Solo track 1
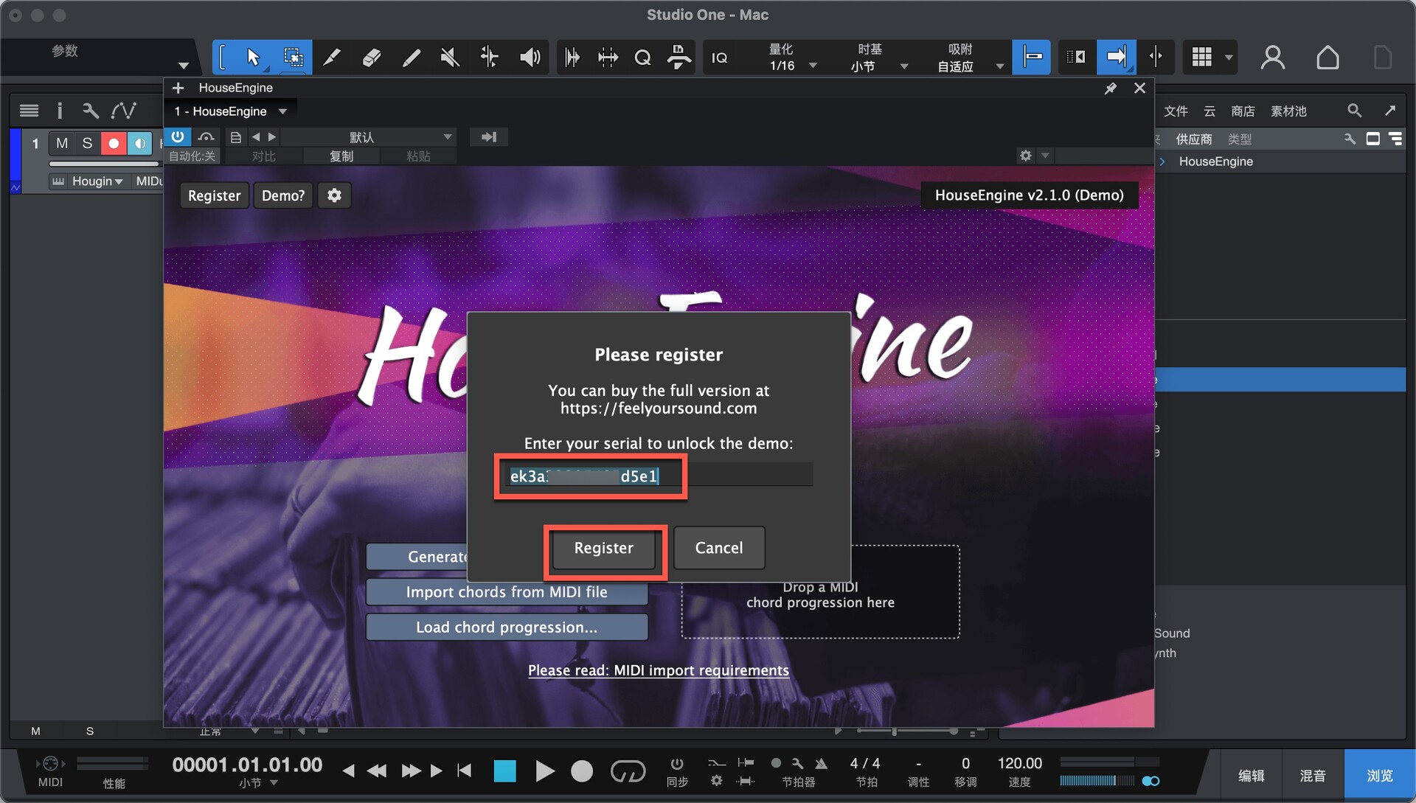 87,143
